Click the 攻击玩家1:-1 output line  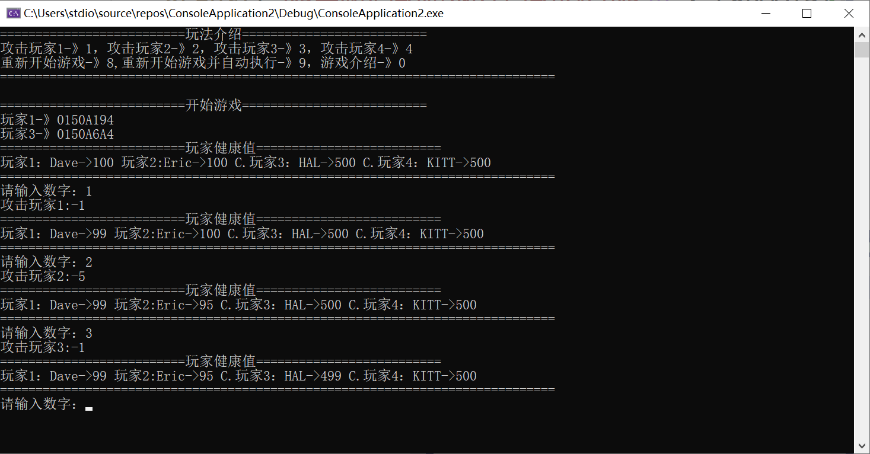(43, 205)
